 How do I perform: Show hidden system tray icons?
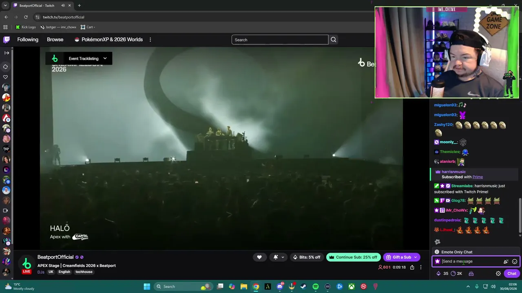(468, 286)
